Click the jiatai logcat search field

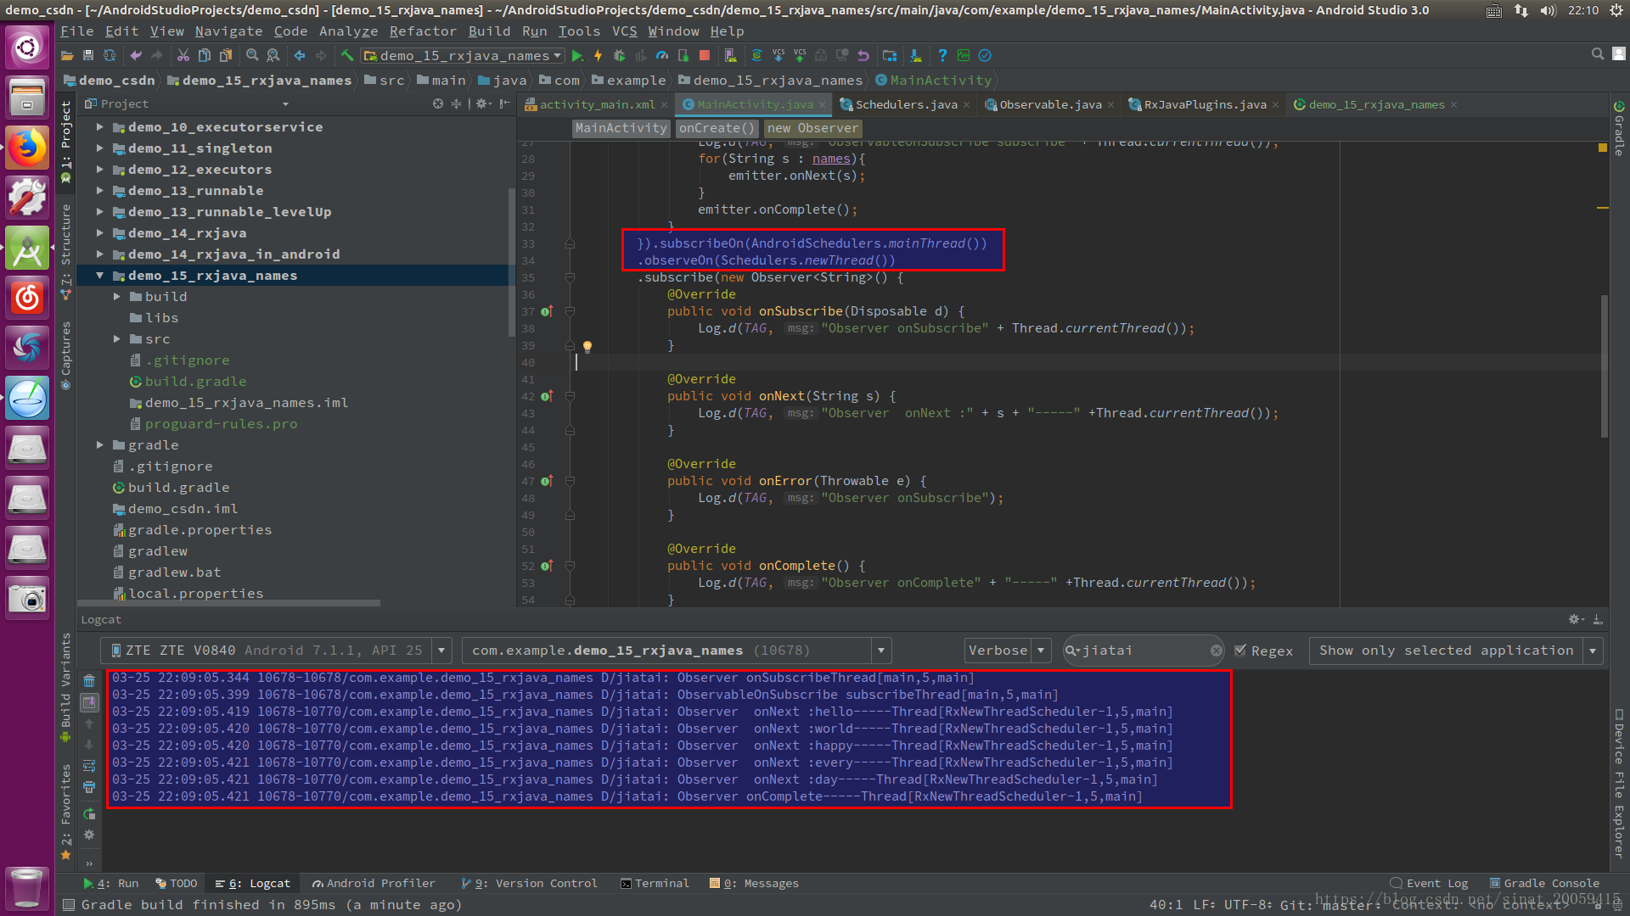(1143, 651)
